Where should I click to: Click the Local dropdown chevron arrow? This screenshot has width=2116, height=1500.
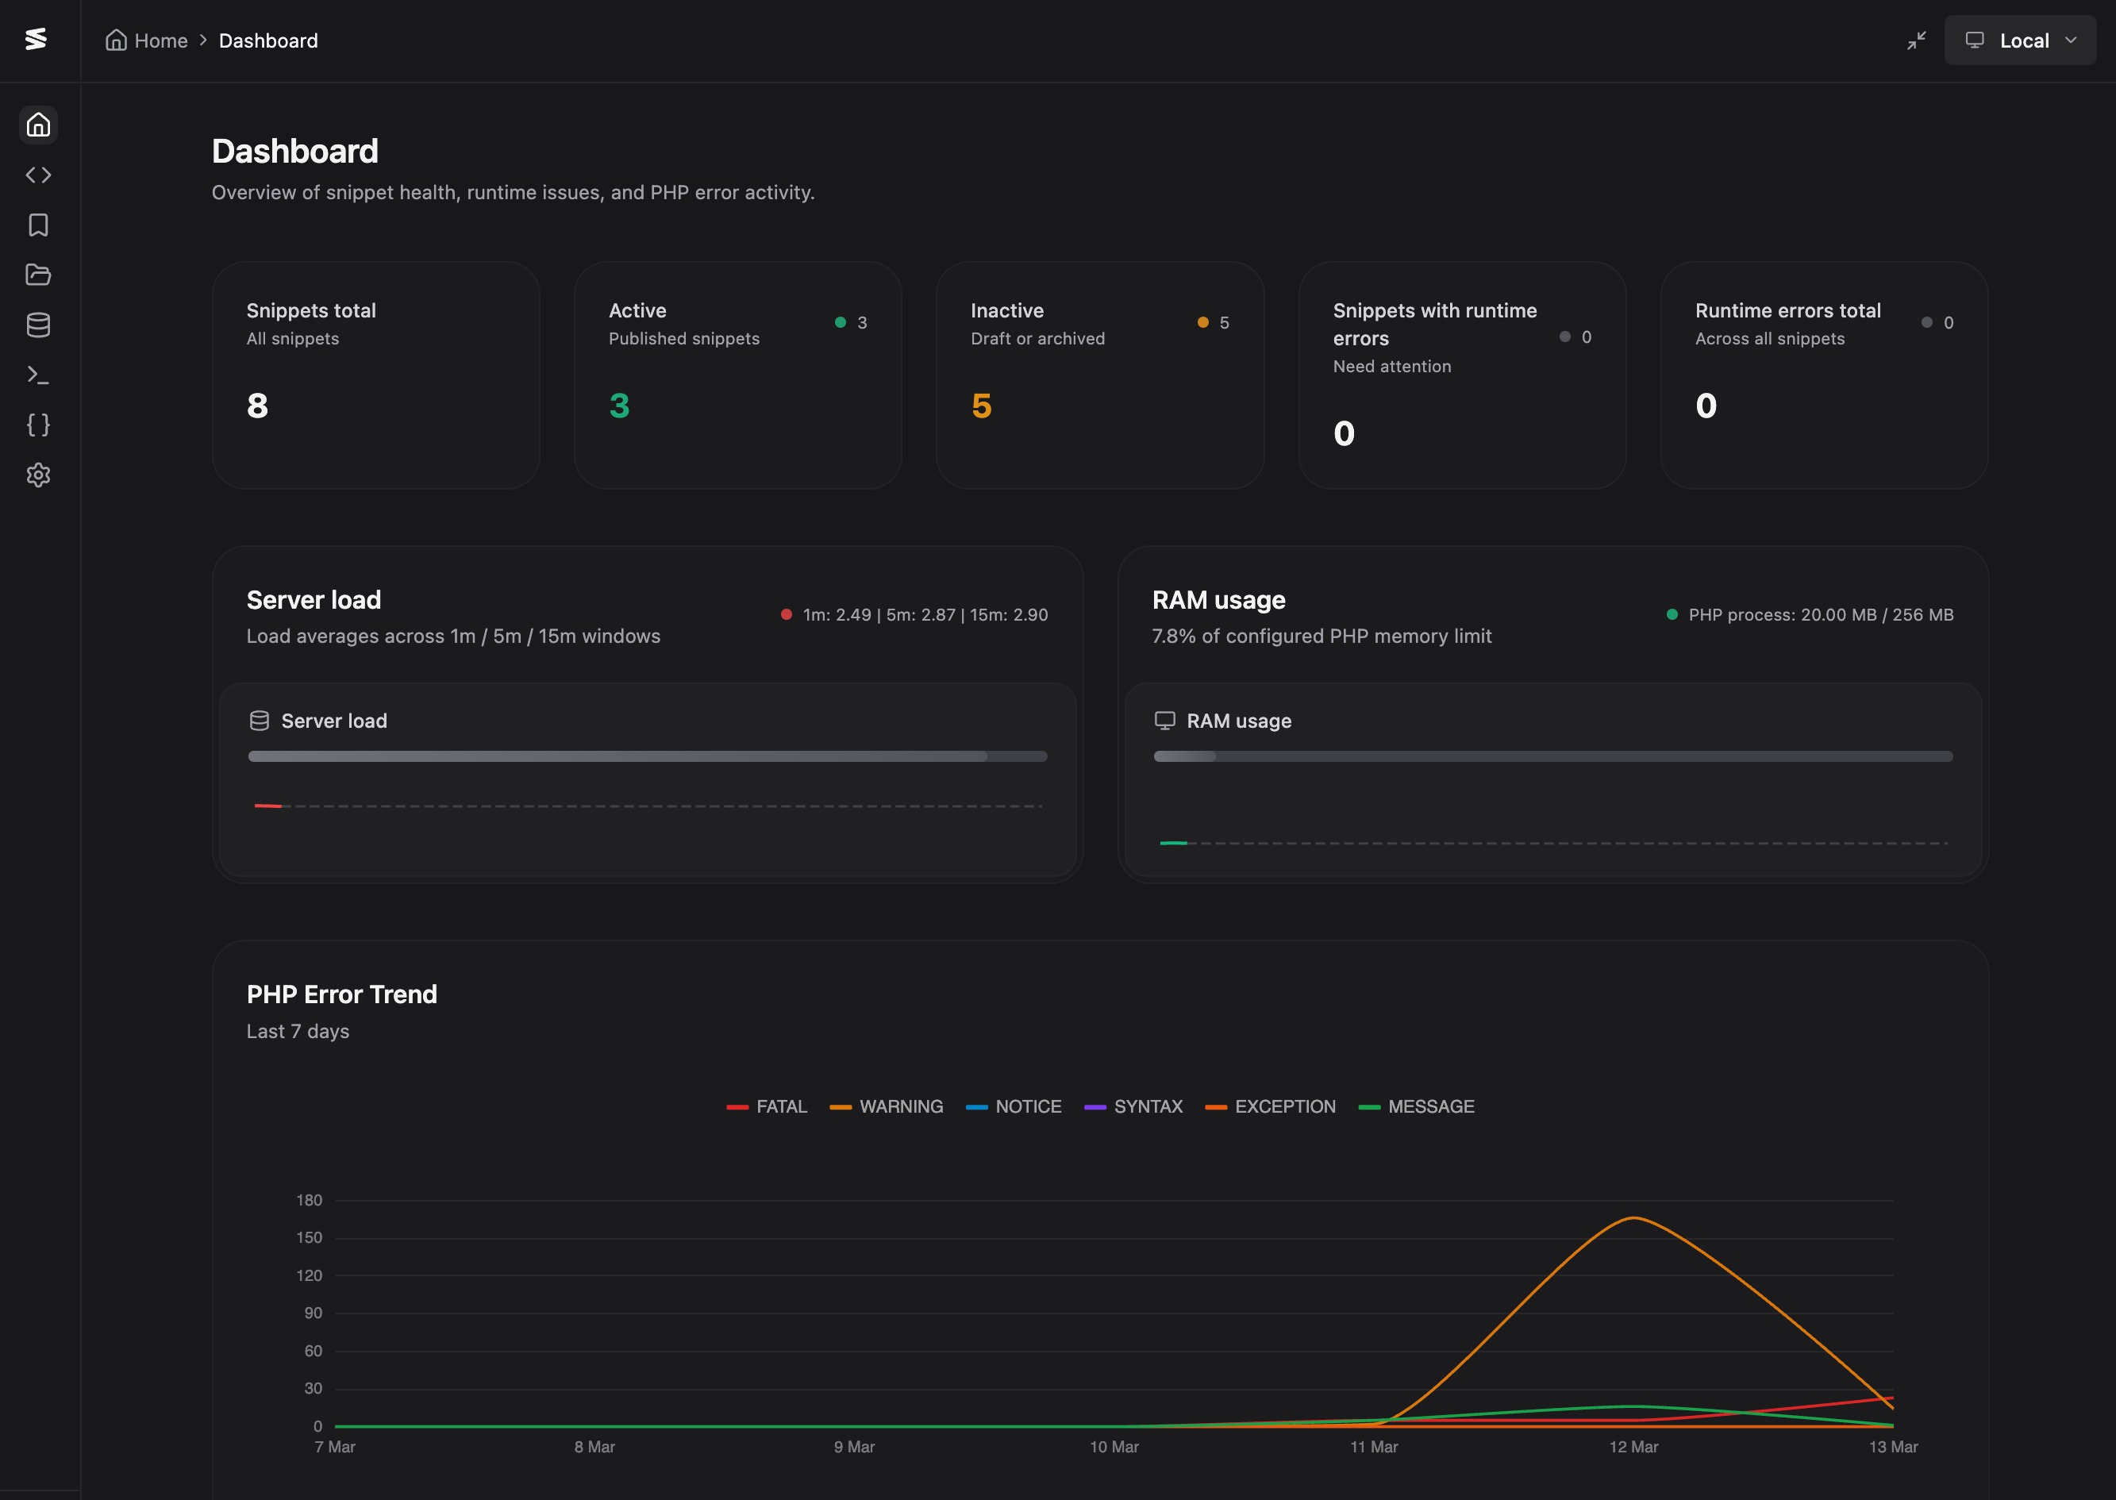[2071, 40]
